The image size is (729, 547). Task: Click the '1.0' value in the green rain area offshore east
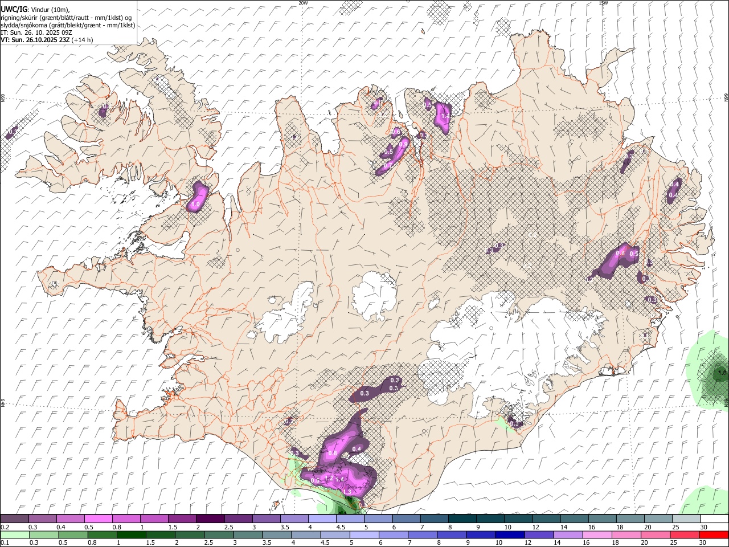[722, 373]
